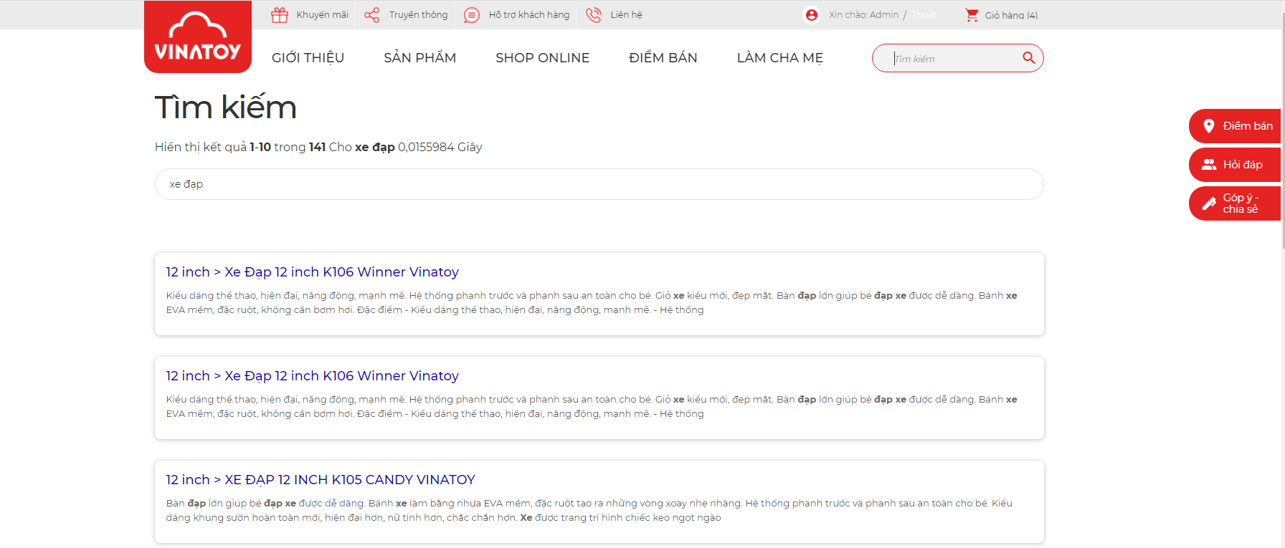Open the GIỚI THIỆU menu
Image resolution: width=1285 pixels, height=548 pixels.
308,58
